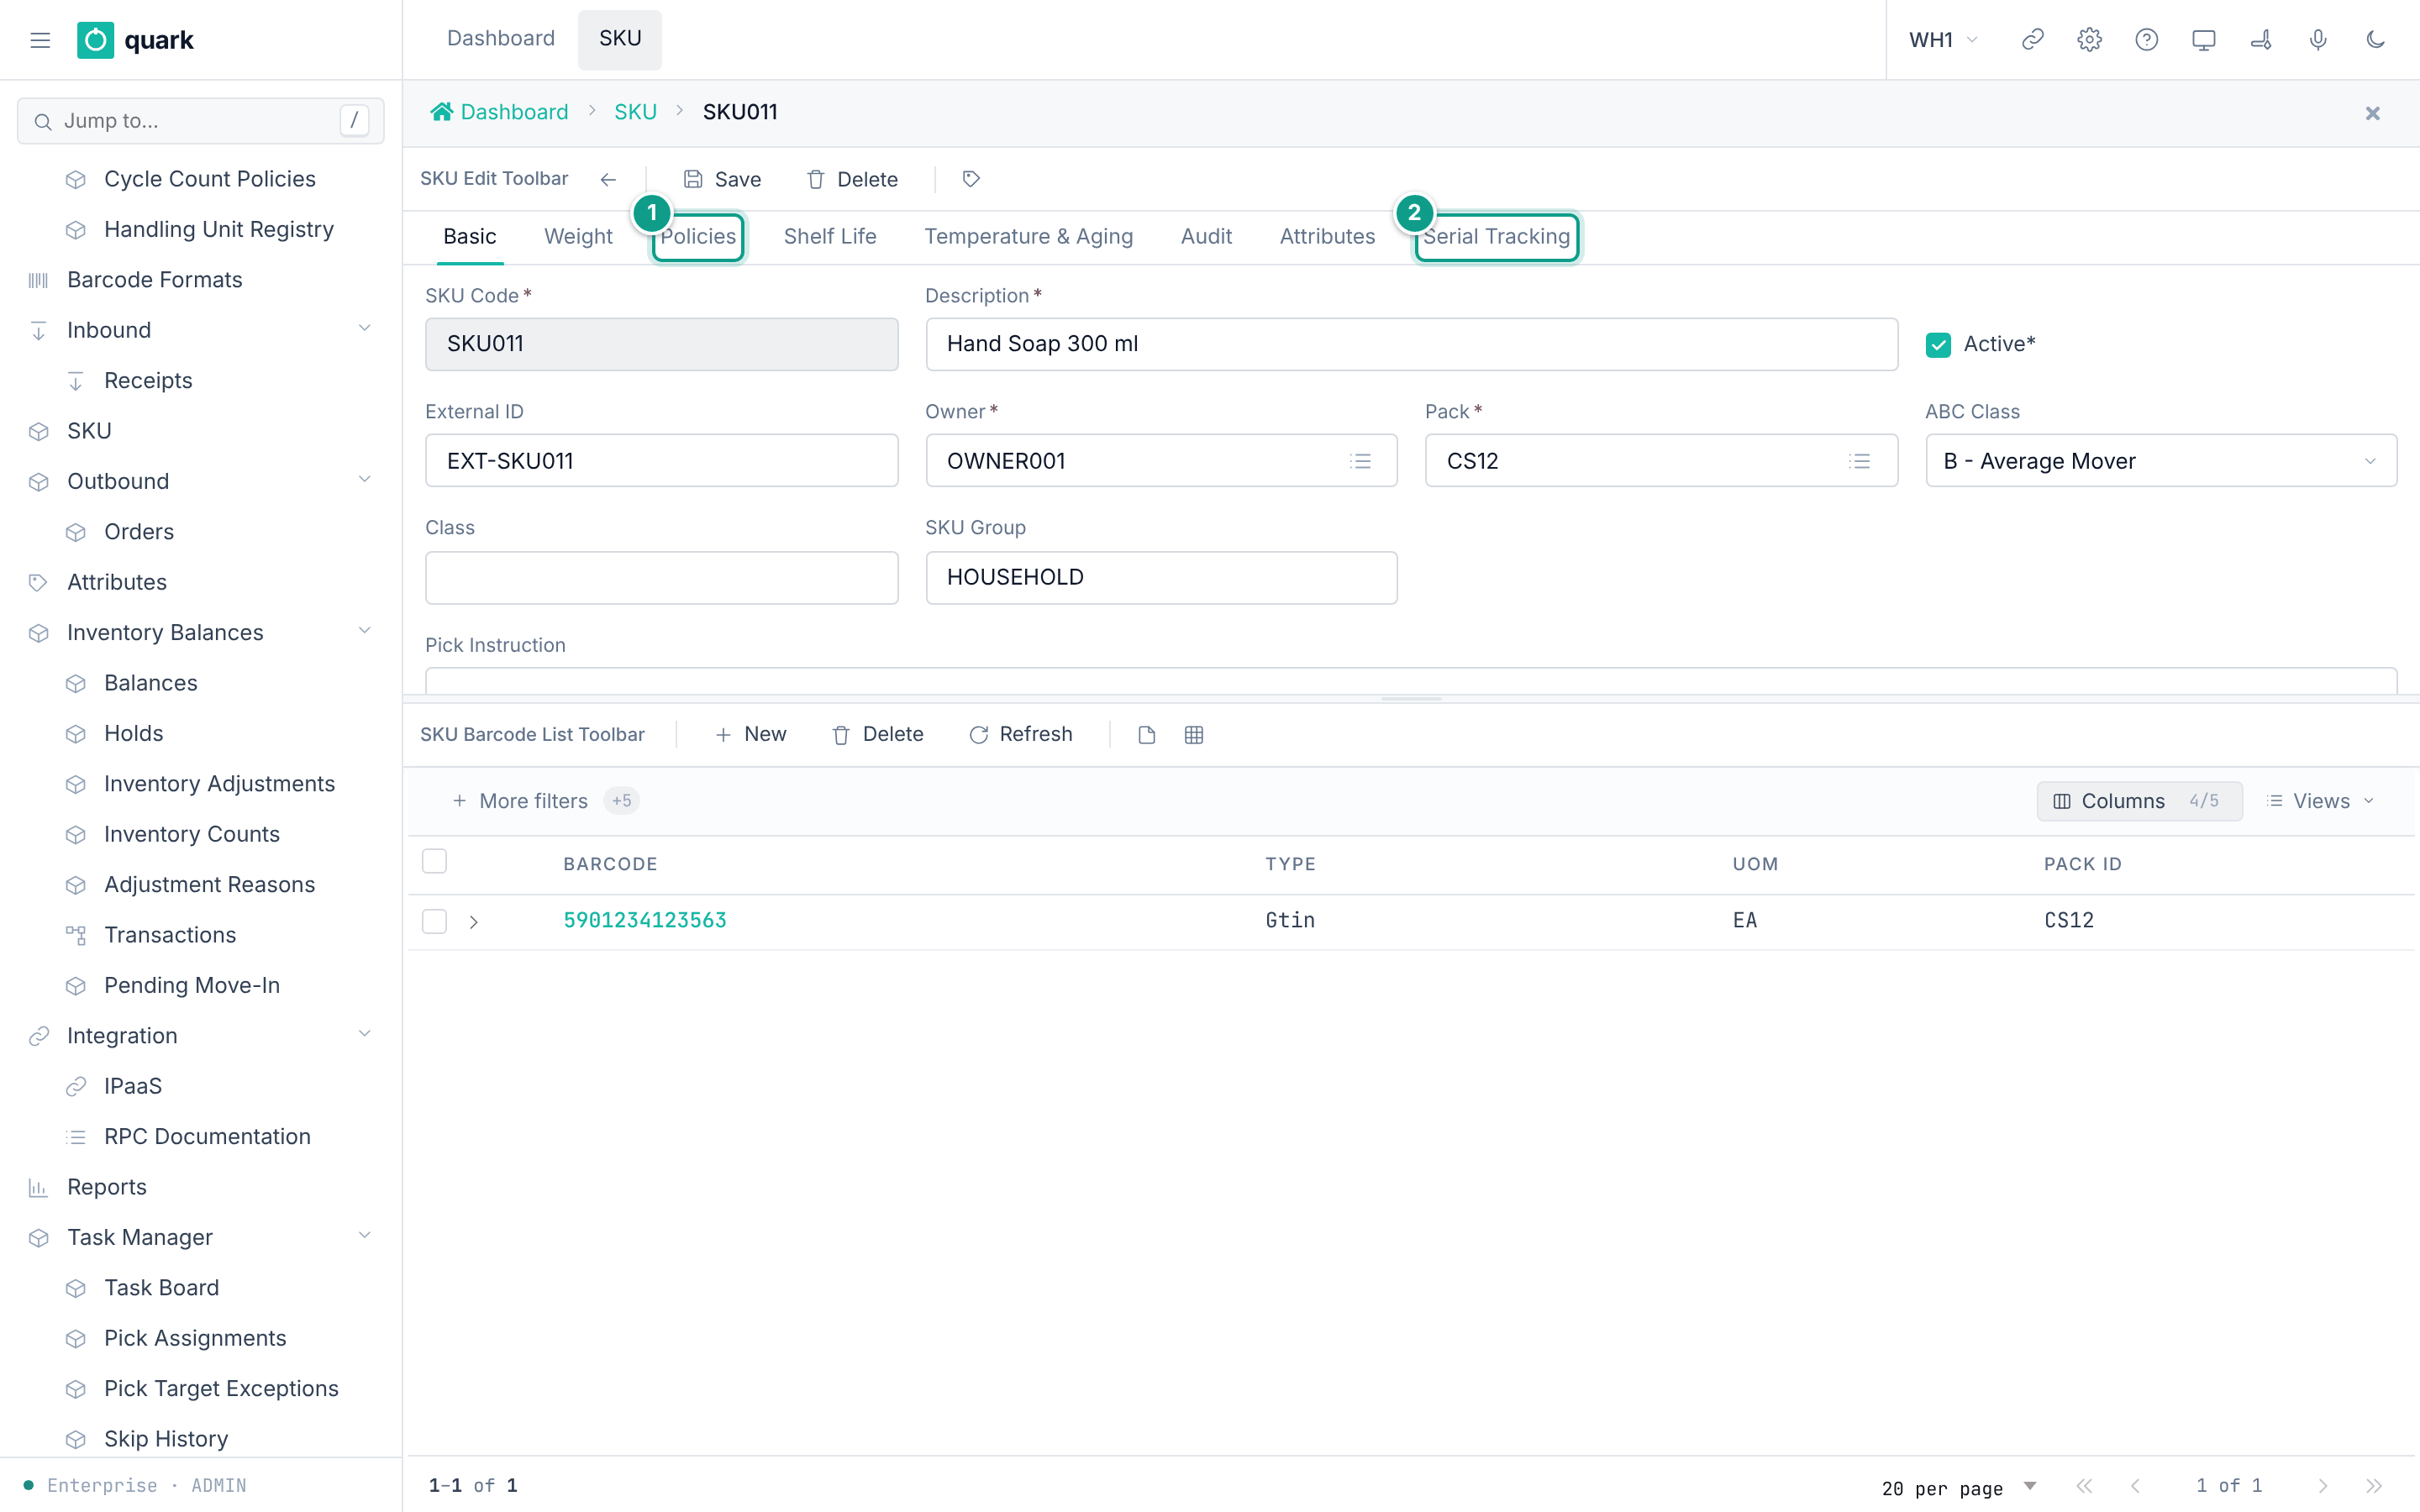Click the Jump to search field

click(x=200, y=121)
